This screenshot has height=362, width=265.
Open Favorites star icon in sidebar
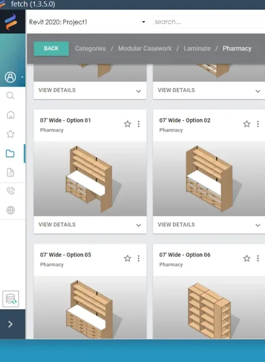click(10, 134)
